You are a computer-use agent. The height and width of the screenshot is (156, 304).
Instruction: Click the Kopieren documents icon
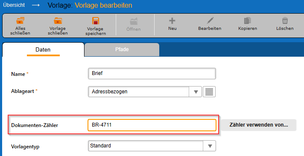[247, 20]
